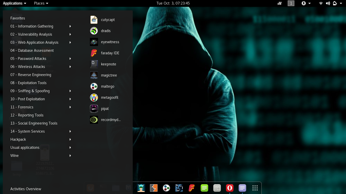Click the battery status icon
Viewport: 346px width, 194px height.
(335, 3)
